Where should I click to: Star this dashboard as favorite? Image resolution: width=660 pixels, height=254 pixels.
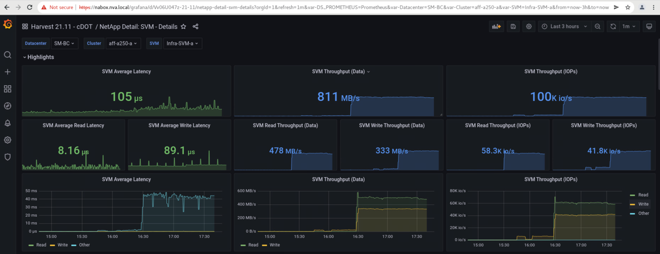pos(184,27)
